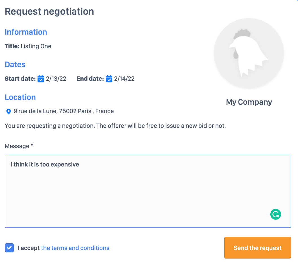
Task: Click inside the Message text area
Action: (x=148, y=192)
